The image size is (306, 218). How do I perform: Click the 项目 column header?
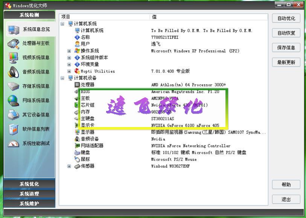click(104, 17)
